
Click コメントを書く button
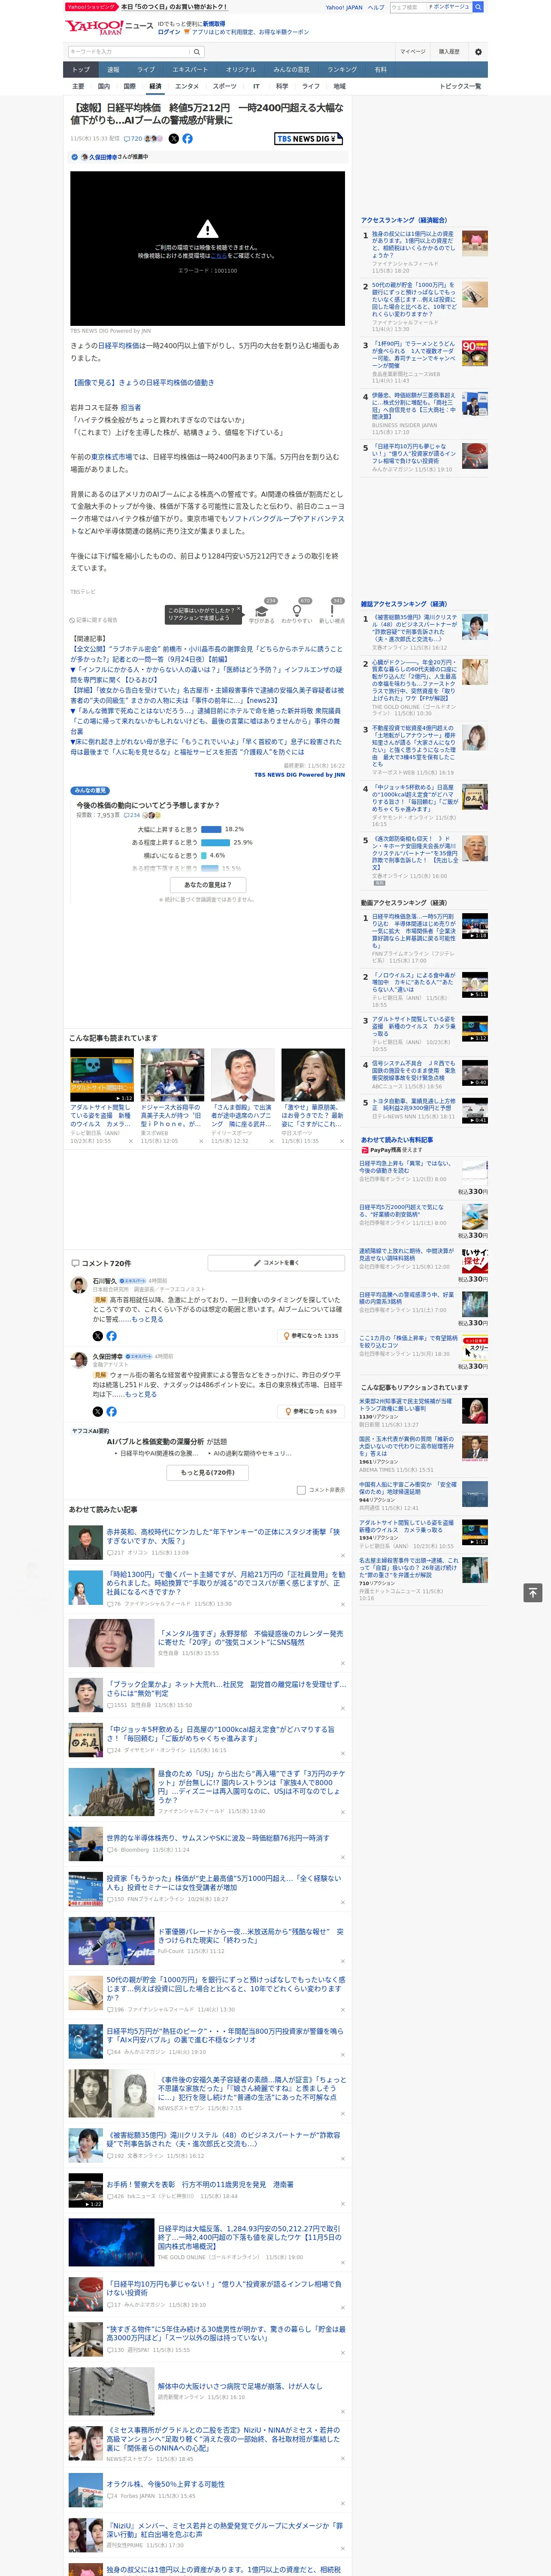pyautogui.click(x=277, y=1263)
